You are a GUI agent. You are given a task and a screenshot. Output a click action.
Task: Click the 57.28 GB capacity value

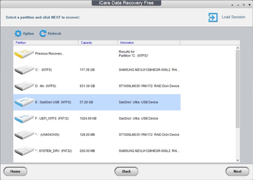click(86, 102)
